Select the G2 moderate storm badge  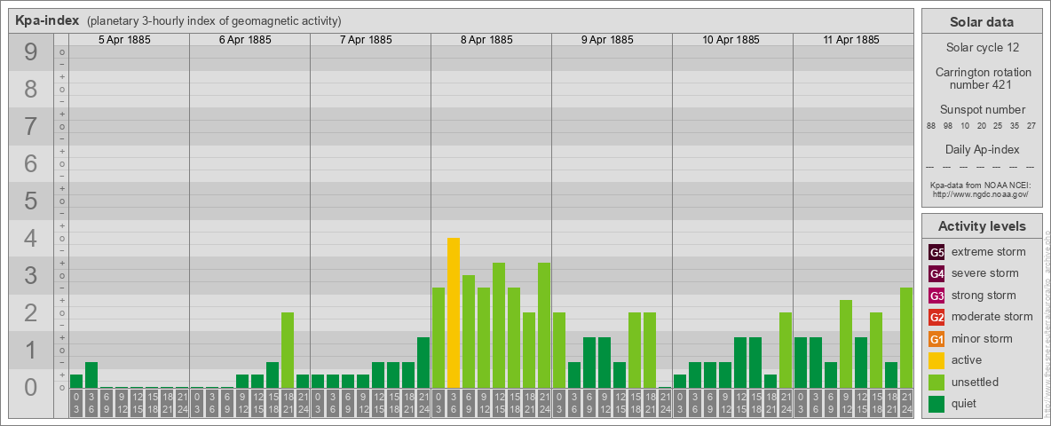pos(936,317)
